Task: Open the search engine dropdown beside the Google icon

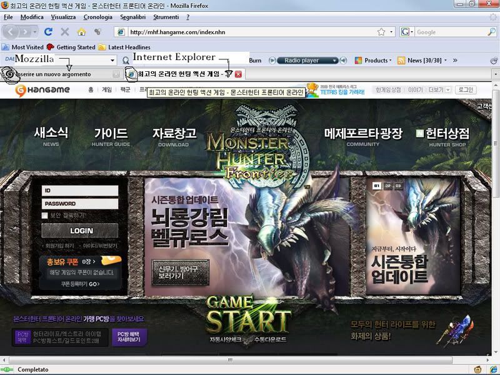Action: (412, 32)
